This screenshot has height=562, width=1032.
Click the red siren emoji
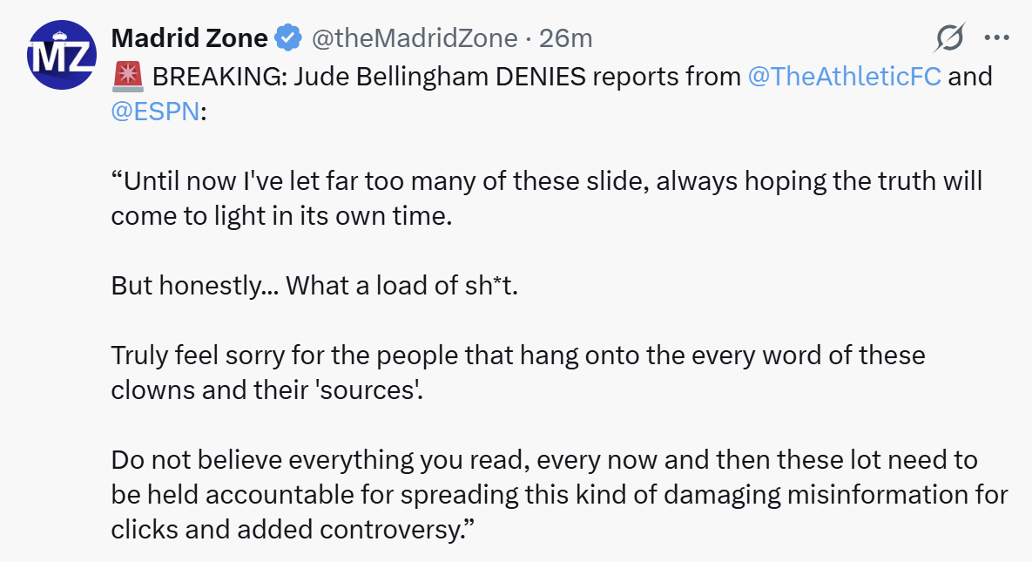(x=128, y=77)
